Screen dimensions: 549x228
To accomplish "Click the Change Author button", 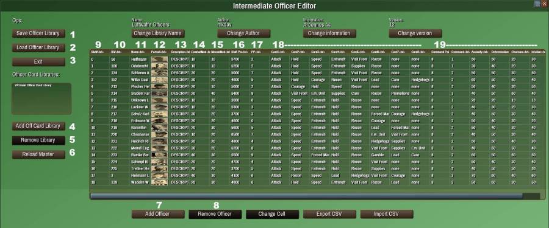I will [x=243, y=33].
